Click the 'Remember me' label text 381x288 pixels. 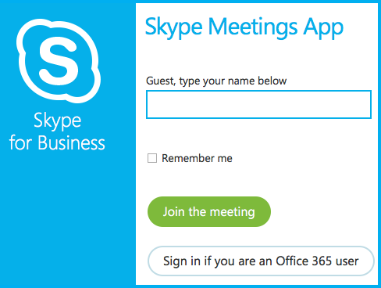pyautogui.click(x=197, y=158)
